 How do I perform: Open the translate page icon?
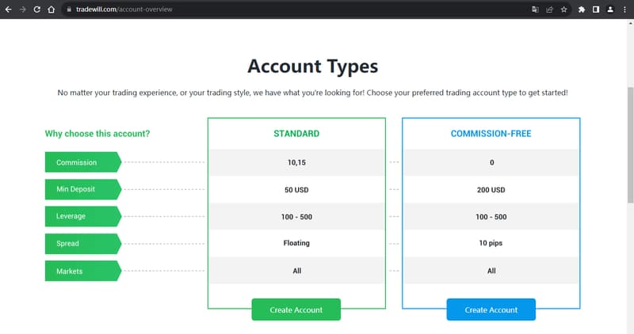point(535,9)
